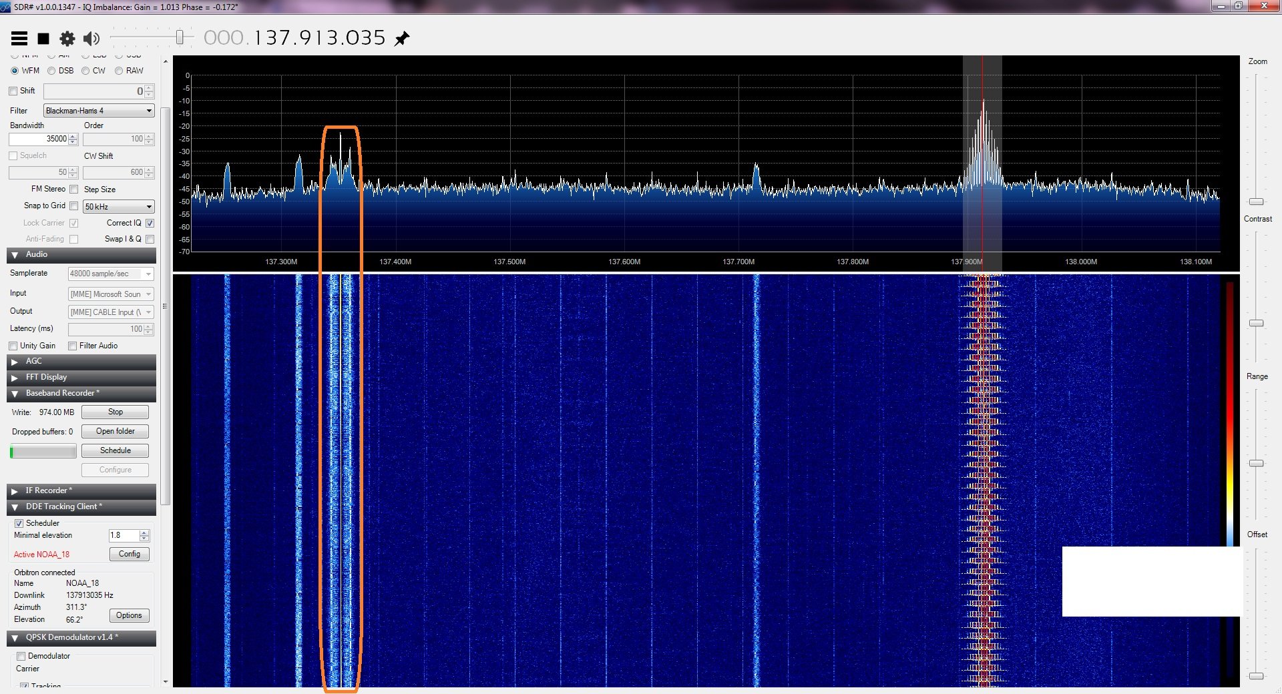Screen dimensions: 1282x694
Task: Click the Schedule button
Action: pyautogui.click(x=115, y=451)
